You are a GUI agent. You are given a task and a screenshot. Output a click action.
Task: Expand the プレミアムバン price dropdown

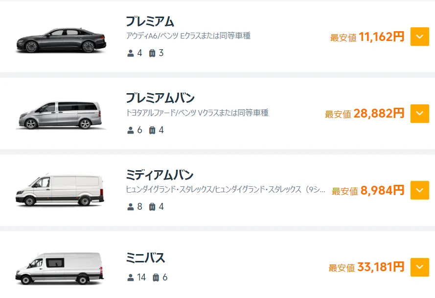tap(419, 114)
